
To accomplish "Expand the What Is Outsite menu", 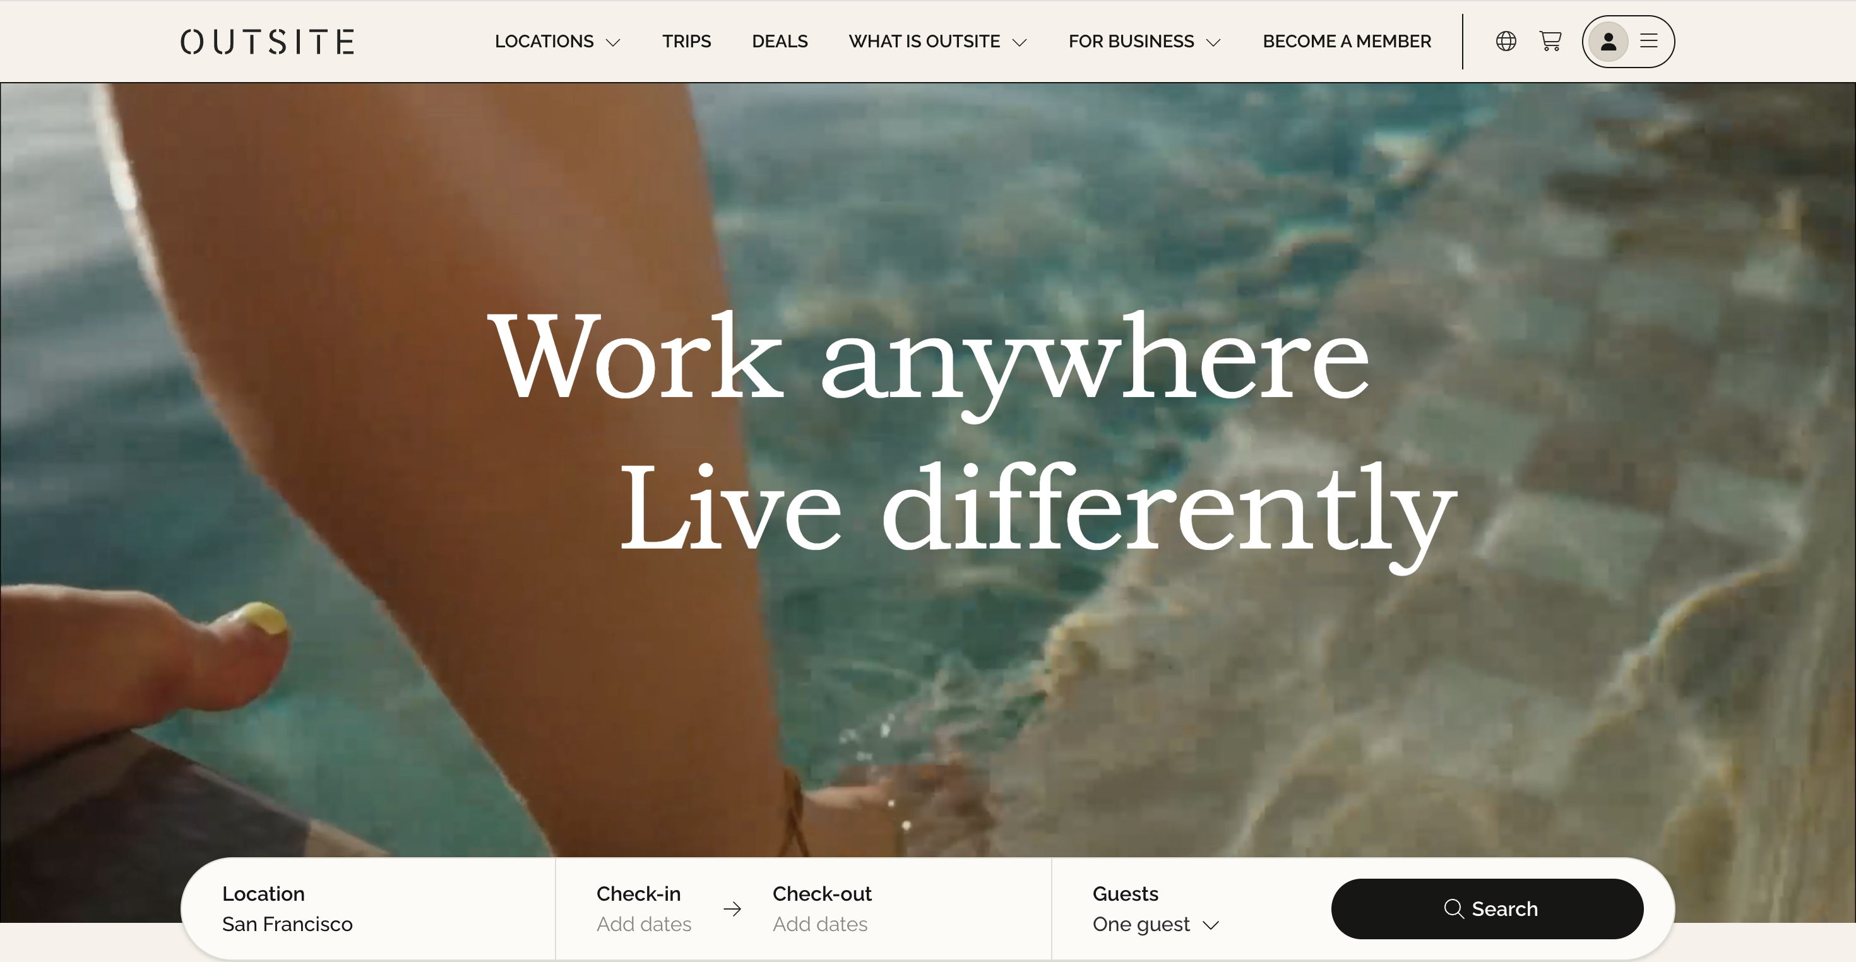I will click(937, 42).
